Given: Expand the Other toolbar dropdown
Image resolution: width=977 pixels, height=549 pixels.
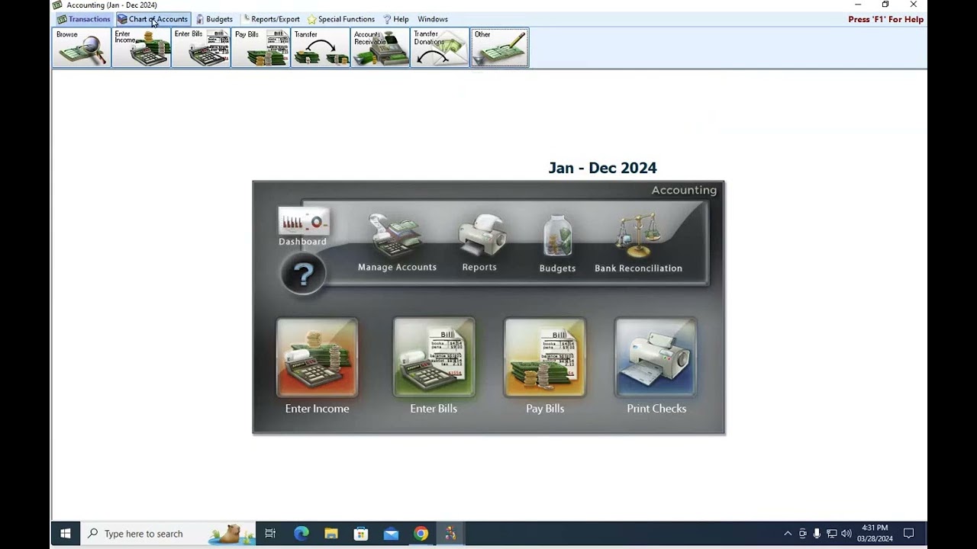Looking at the screenshot, I should point(499,47).
